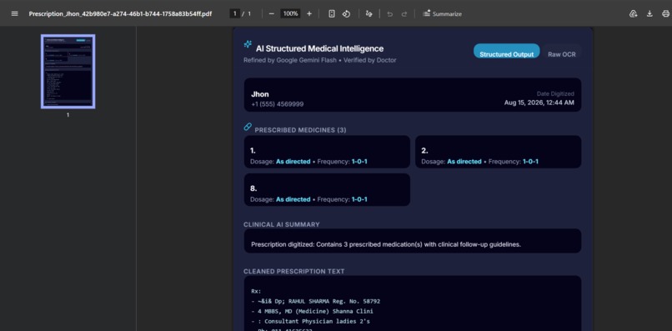The image size is (672, 331).
Task: Click the Consultant Physician line
Action: tap(310, 321)
